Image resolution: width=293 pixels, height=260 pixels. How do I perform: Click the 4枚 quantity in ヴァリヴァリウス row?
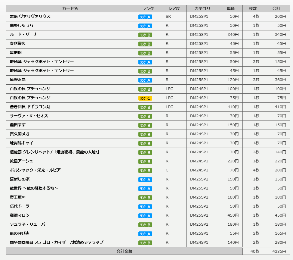(256, 17)
